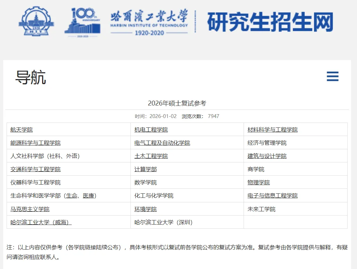
Task: Open the 机电工程学院 link
Action: tap(151, 130)
